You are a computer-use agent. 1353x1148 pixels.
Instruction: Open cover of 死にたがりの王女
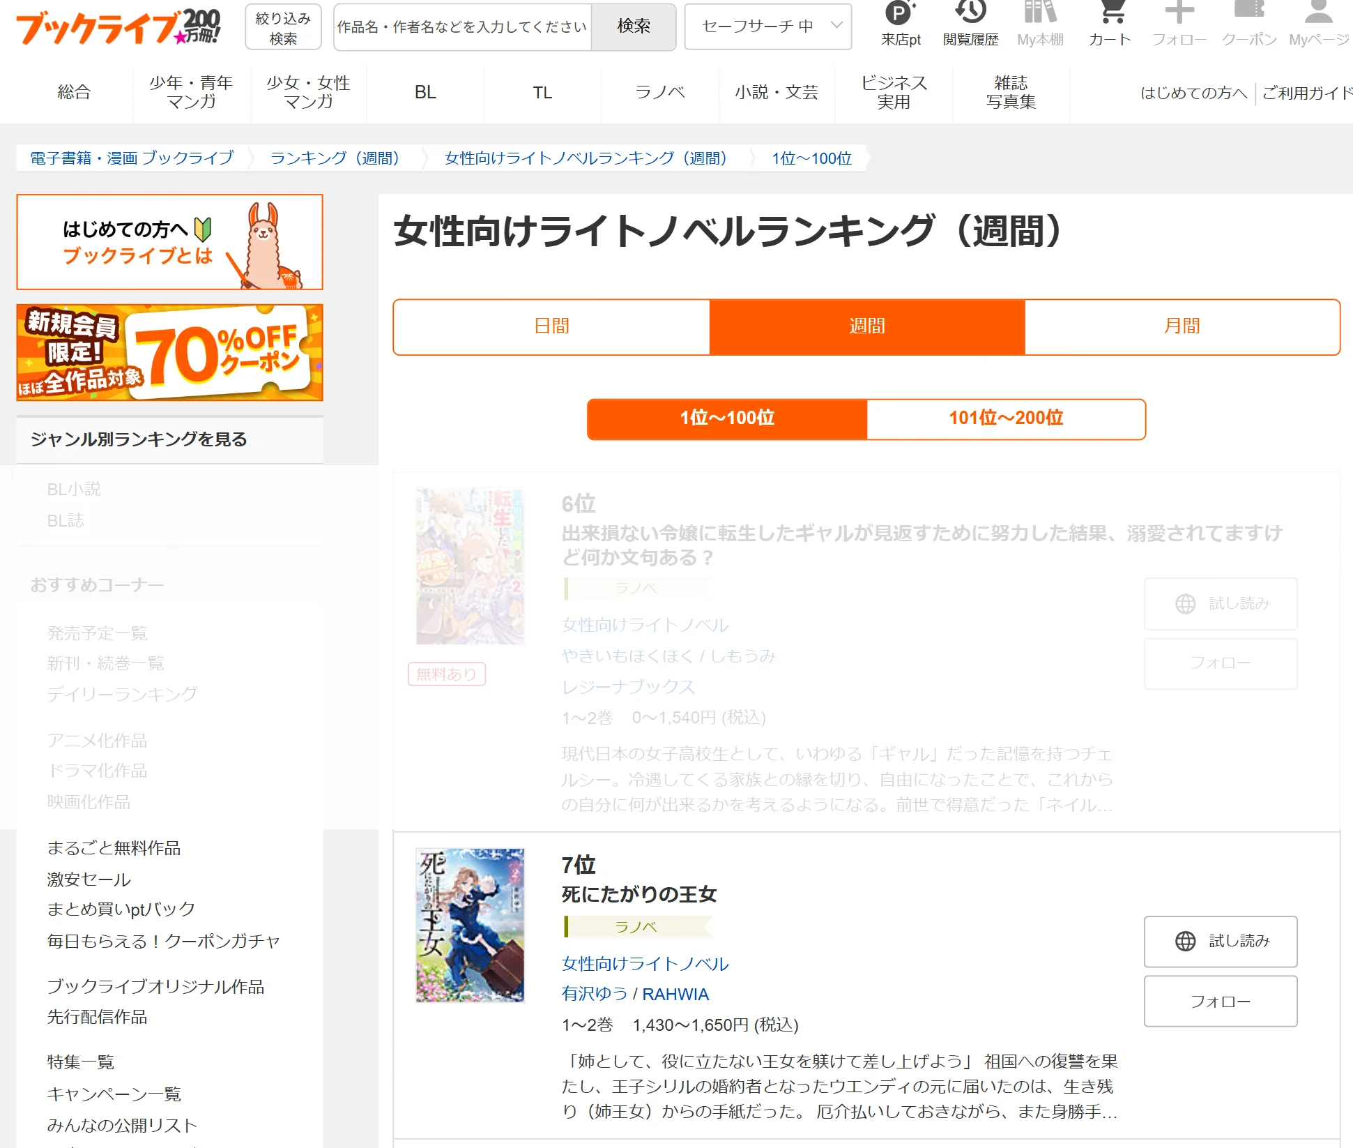coord(470,925)
